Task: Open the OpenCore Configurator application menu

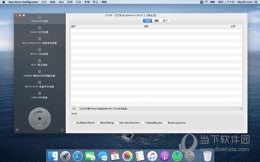Action: pyautogui.click(x=23, y=2)
